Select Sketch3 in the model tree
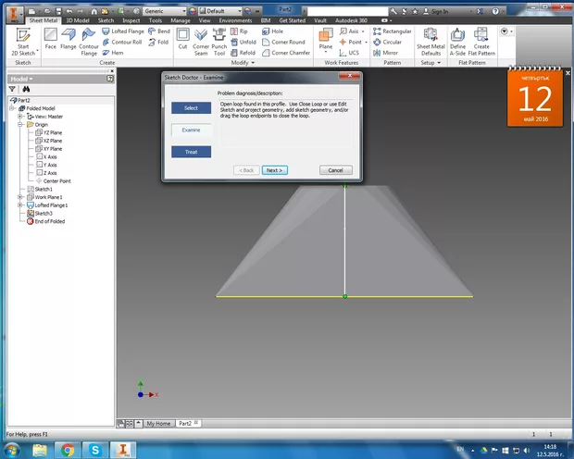 coord(44,213)
